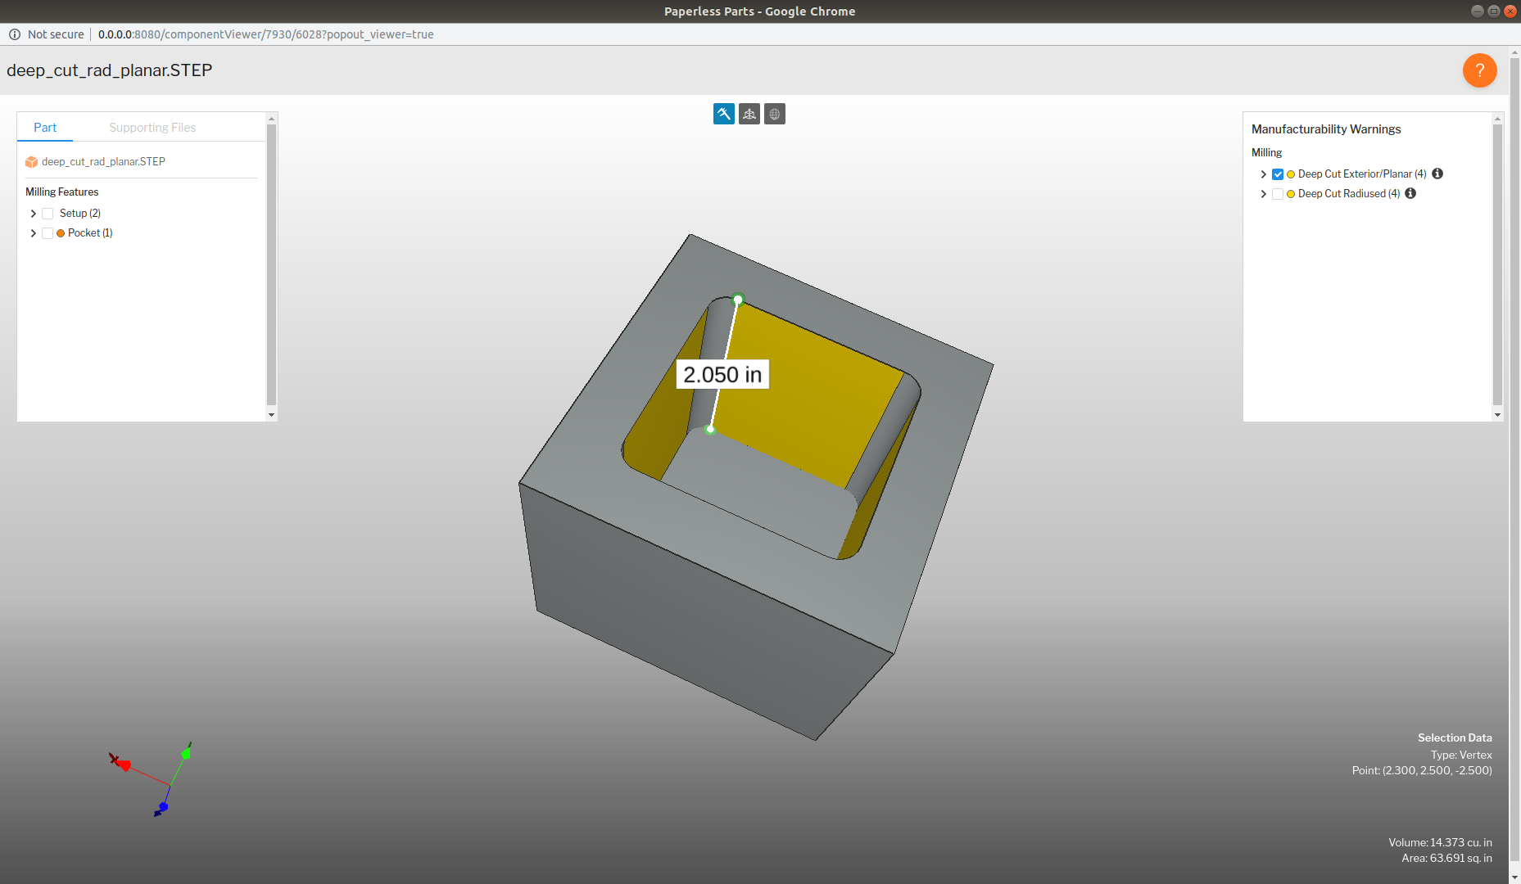Click the info icon for Deep Cut Radiused
Image resolution: width=1521 pixels, height=884 pixels.
[x=1410, y=193]
